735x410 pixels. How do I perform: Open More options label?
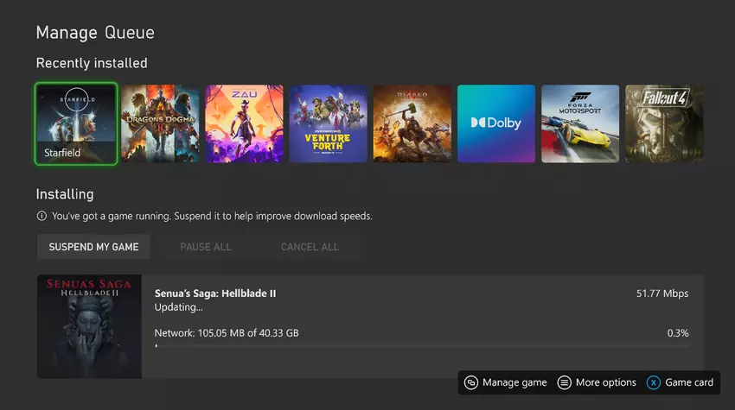coord(605,382)
